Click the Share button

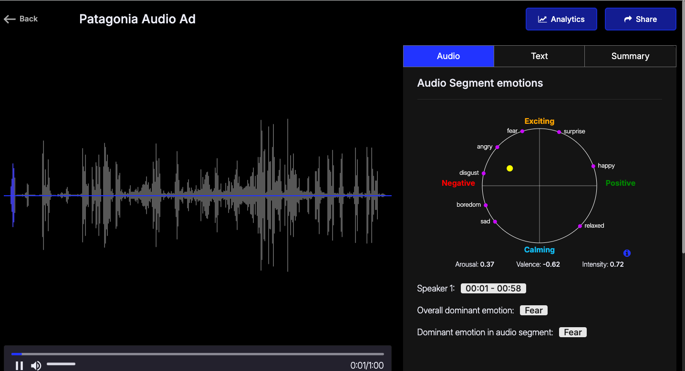641,19
